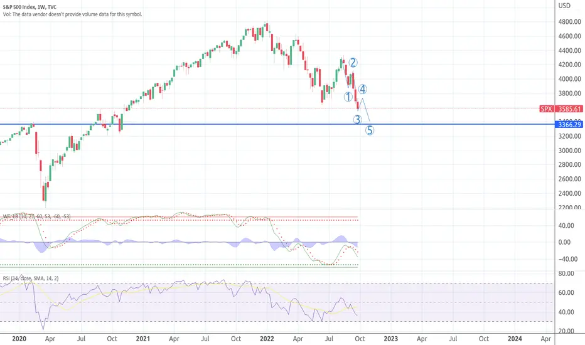
Task: Click the 4800.00 price axis value
Action: point(569,21)
